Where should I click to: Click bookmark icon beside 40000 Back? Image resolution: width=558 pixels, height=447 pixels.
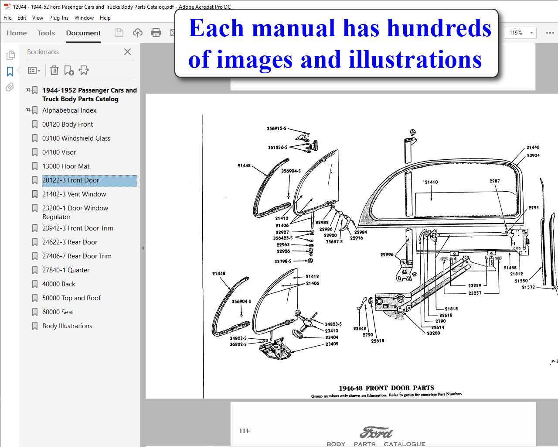click(35, 284)
